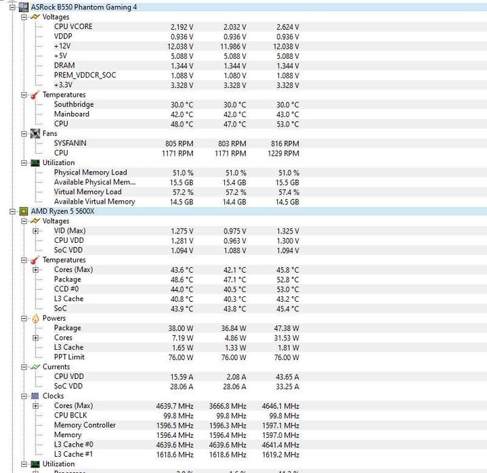Click the 2.624 V CPU VCORE max value
This screenshot has height=473, width=487.
point(288,27)
